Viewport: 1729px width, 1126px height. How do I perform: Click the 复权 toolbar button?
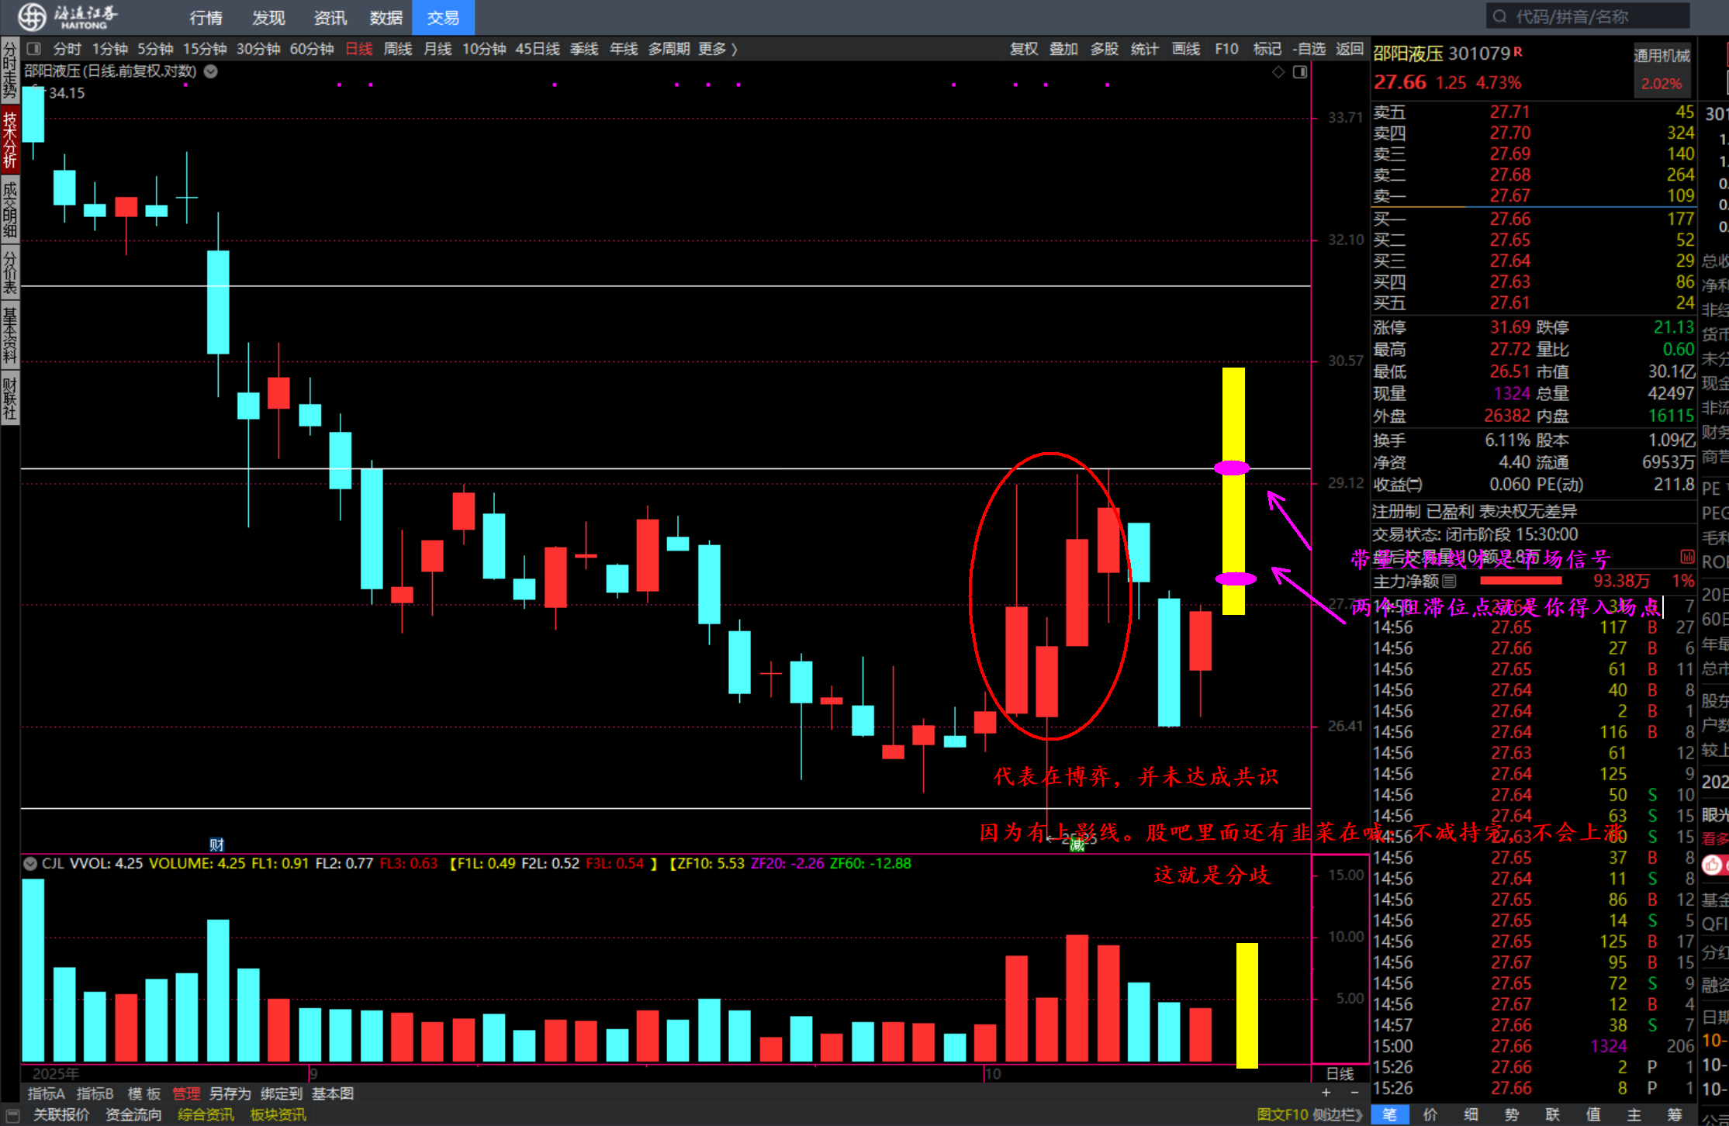pyautogui.click(x=1023, y=49)
